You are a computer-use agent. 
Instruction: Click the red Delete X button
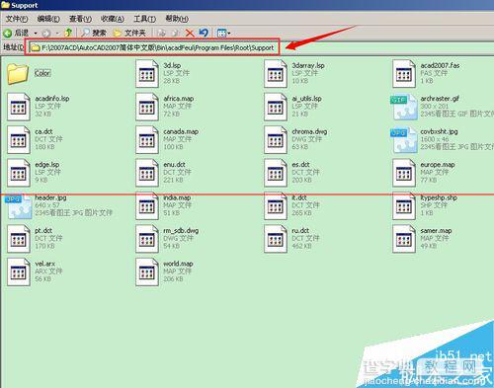(190, 33)
